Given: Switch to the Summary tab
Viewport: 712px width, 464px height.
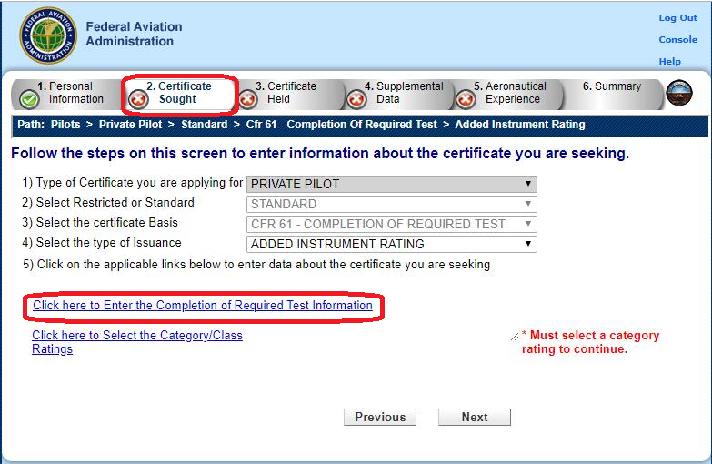Looking at the screenshot, I should 611,87.
